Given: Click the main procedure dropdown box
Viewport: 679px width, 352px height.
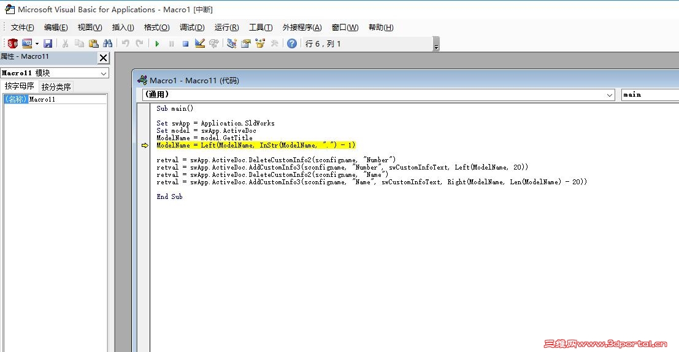Looking at the screenshot, I should (x=650, y=95).
